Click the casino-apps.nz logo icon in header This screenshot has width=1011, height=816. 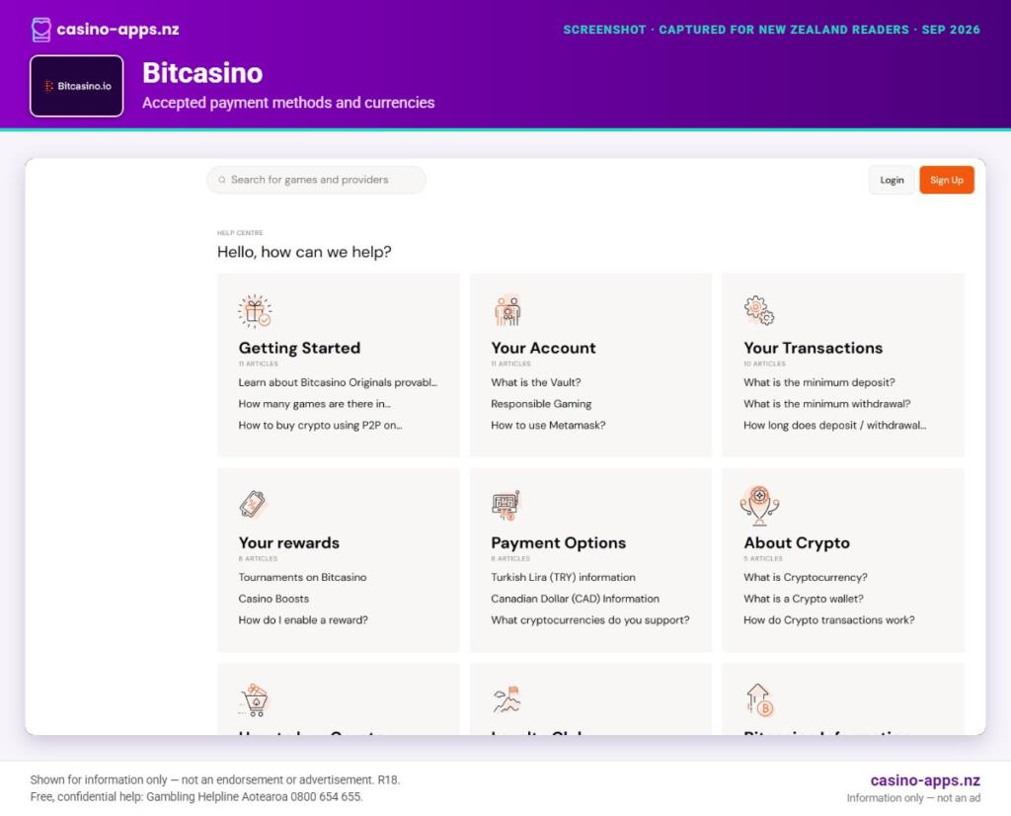click(x=41, y=30)
